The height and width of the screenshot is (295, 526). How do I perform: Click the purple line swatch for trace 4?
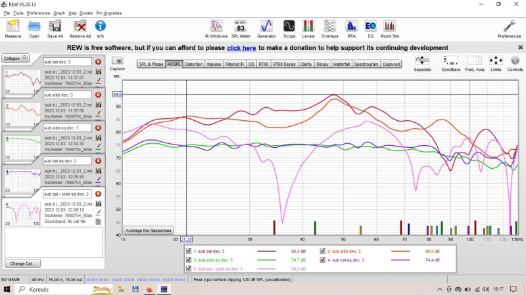point(400,260)
